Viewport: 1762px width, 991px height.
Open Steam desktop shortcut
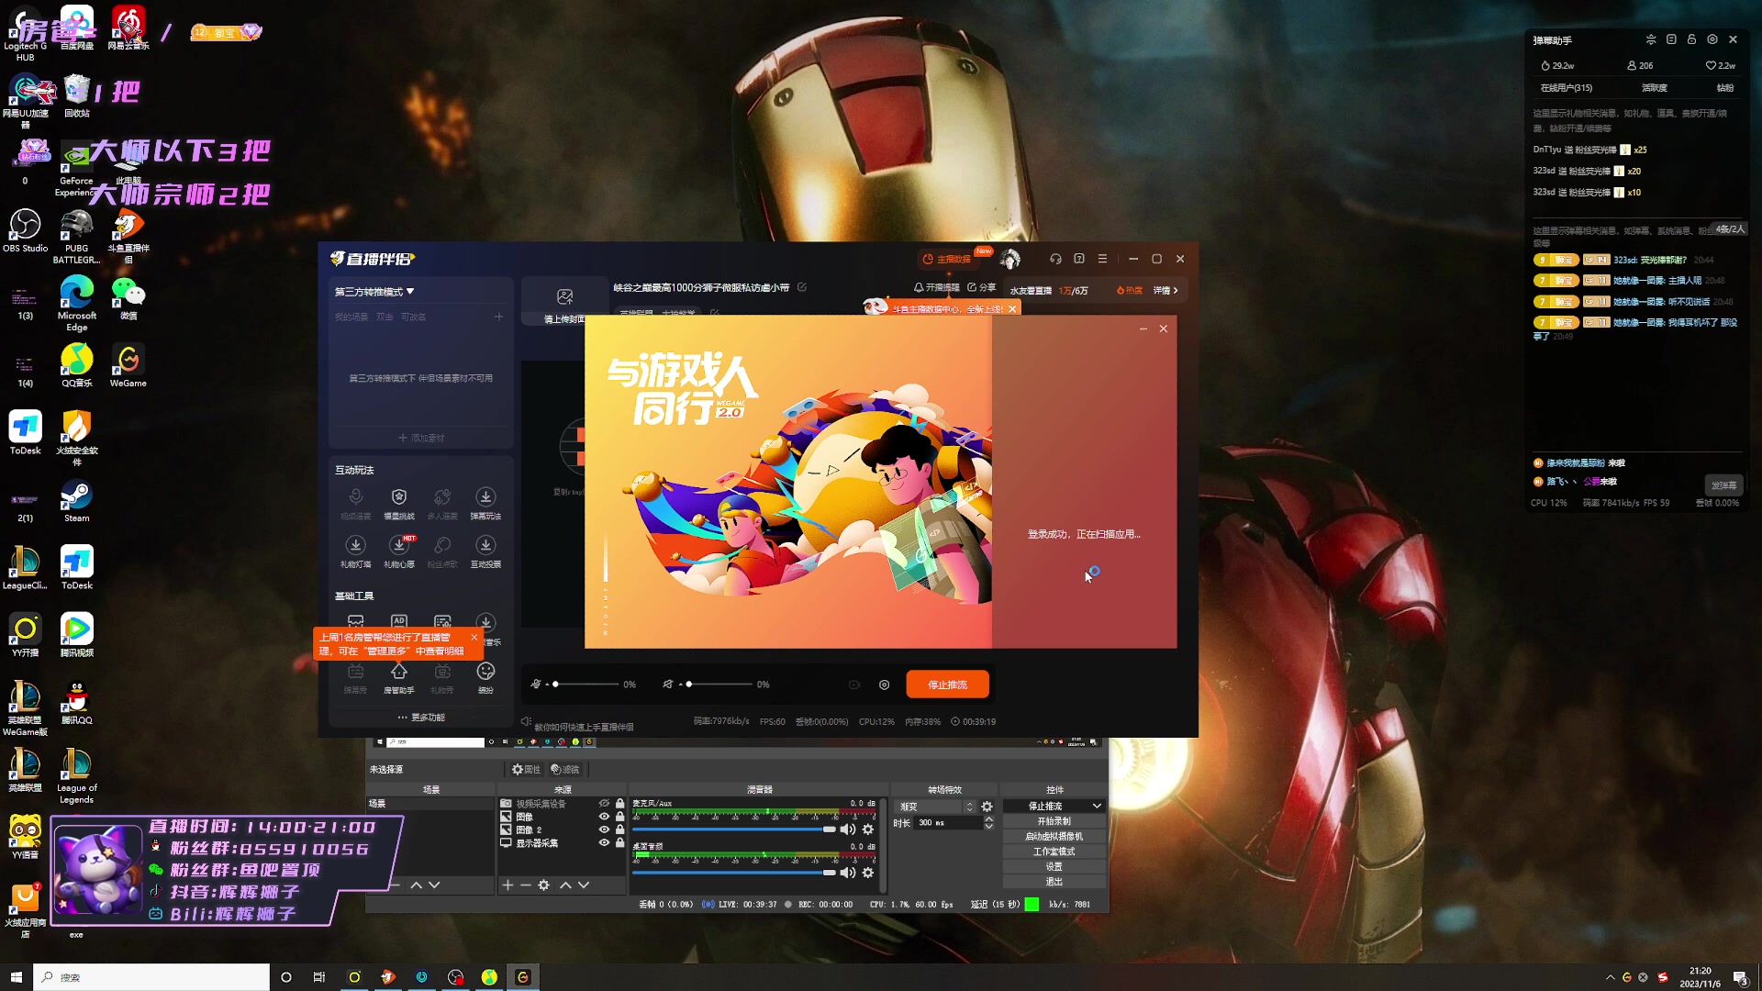tap(77, 501)
